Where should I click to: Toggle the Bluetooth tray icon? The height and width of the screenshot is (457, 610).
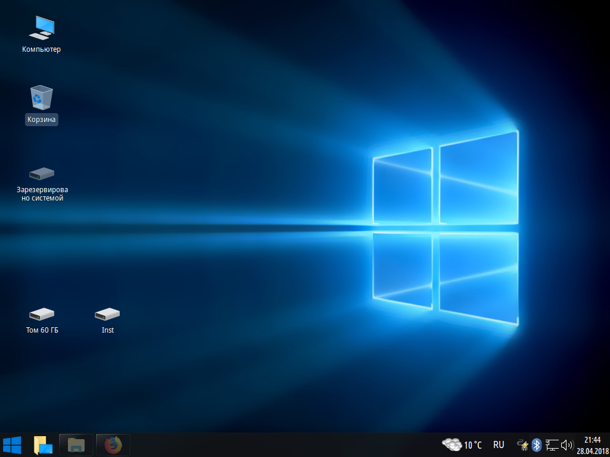536,445
